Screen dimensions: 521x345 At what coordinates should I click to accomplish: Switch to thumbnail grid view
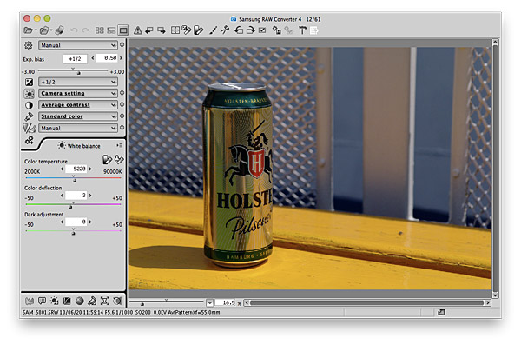[x=99, y=30]
